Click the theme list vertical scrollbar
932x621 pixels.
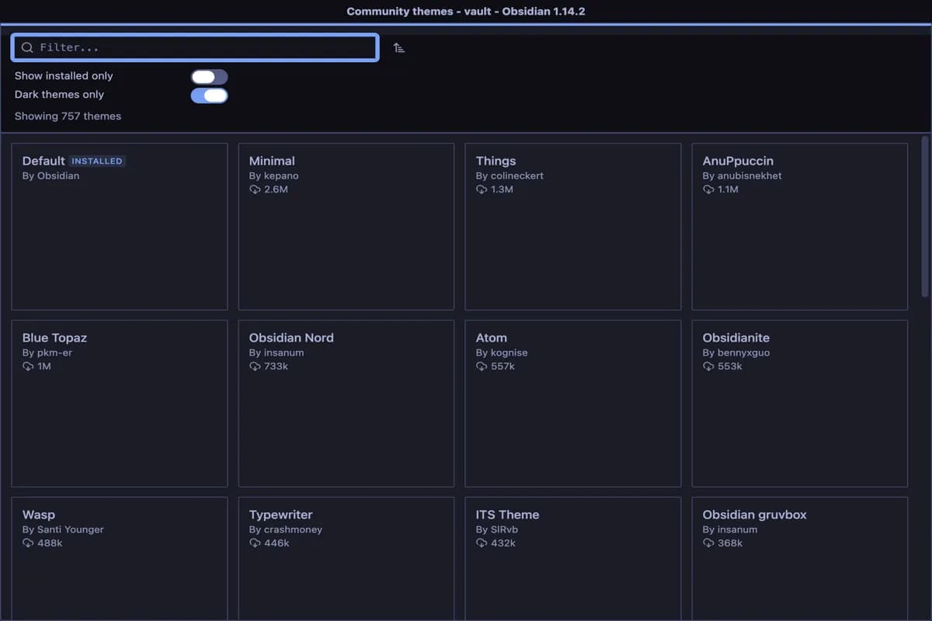[x=925, y=216]
